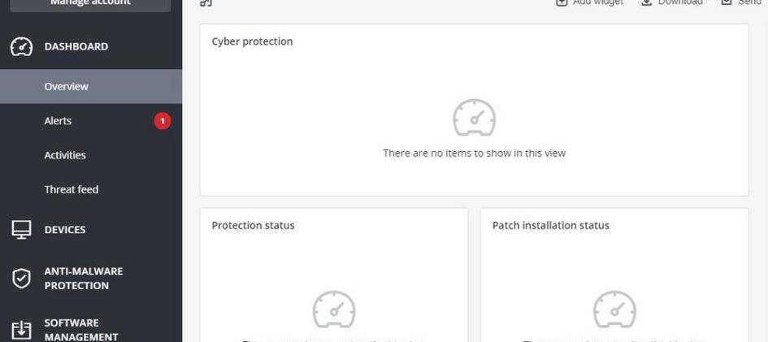Expand the ANTI-MALWARE PROTECTION section

point(84,279)
